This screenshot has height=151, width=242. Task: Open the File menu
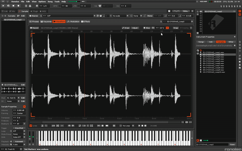[x=23, y=2]
